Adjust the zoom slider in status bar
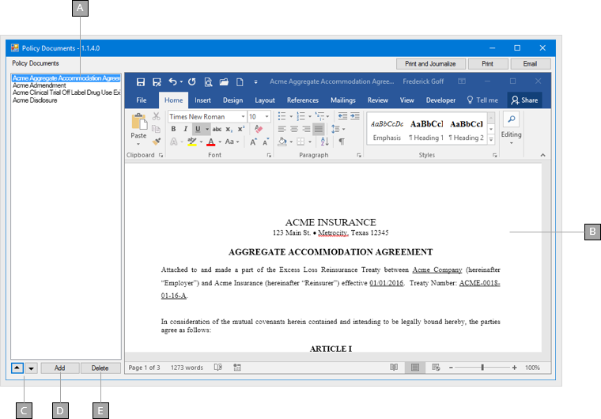Image resolution: width=601 pixels, height=419 pixels. pos(482,368)
